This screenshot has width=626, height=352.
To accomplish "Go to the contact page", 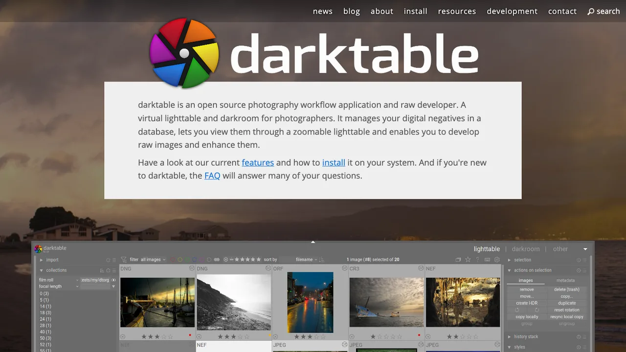I will 562,11.
